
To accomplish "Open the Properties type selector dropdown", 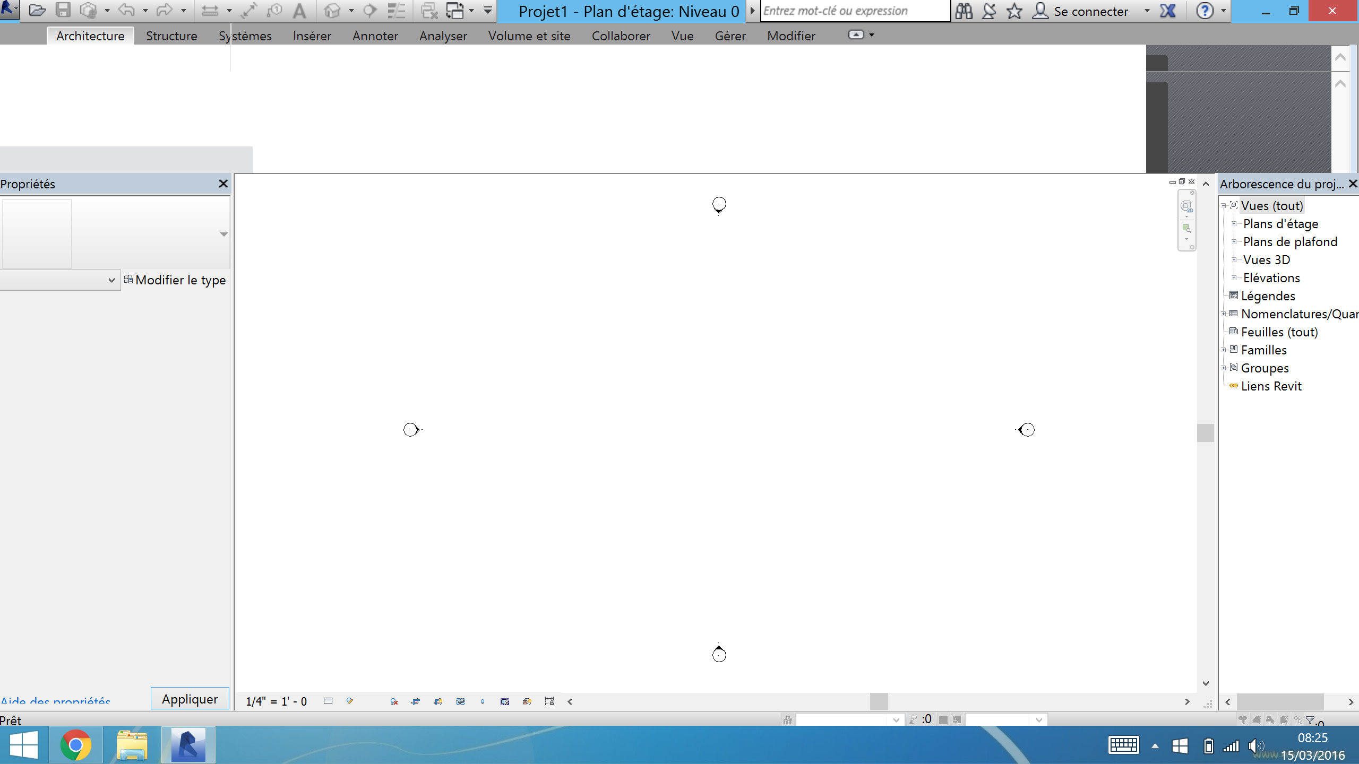I will pos(223,234).
